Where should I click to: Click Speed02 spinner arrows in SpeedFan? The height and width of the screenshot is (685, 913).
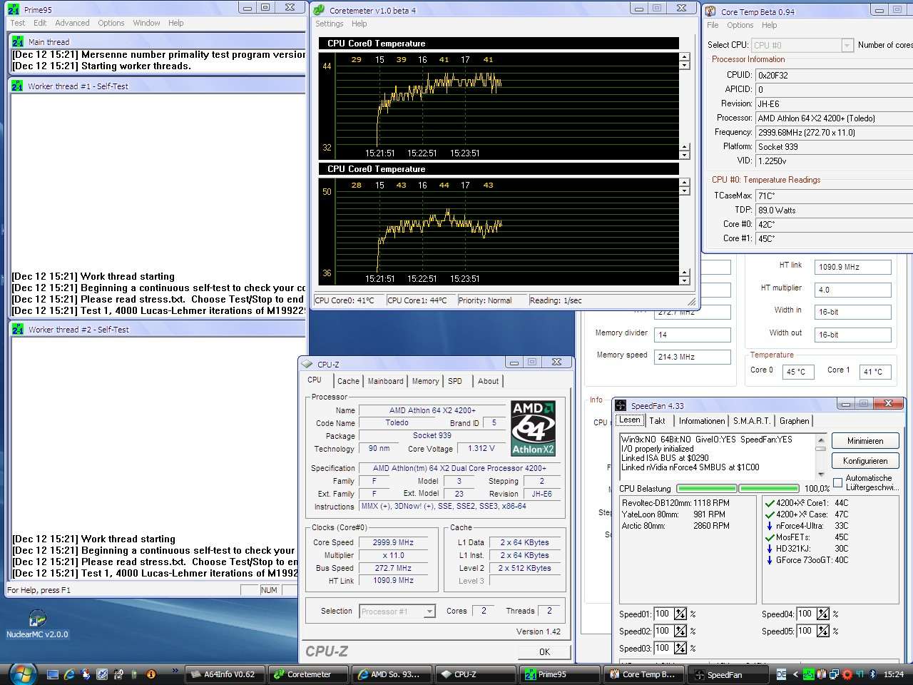tap(680, 631)
